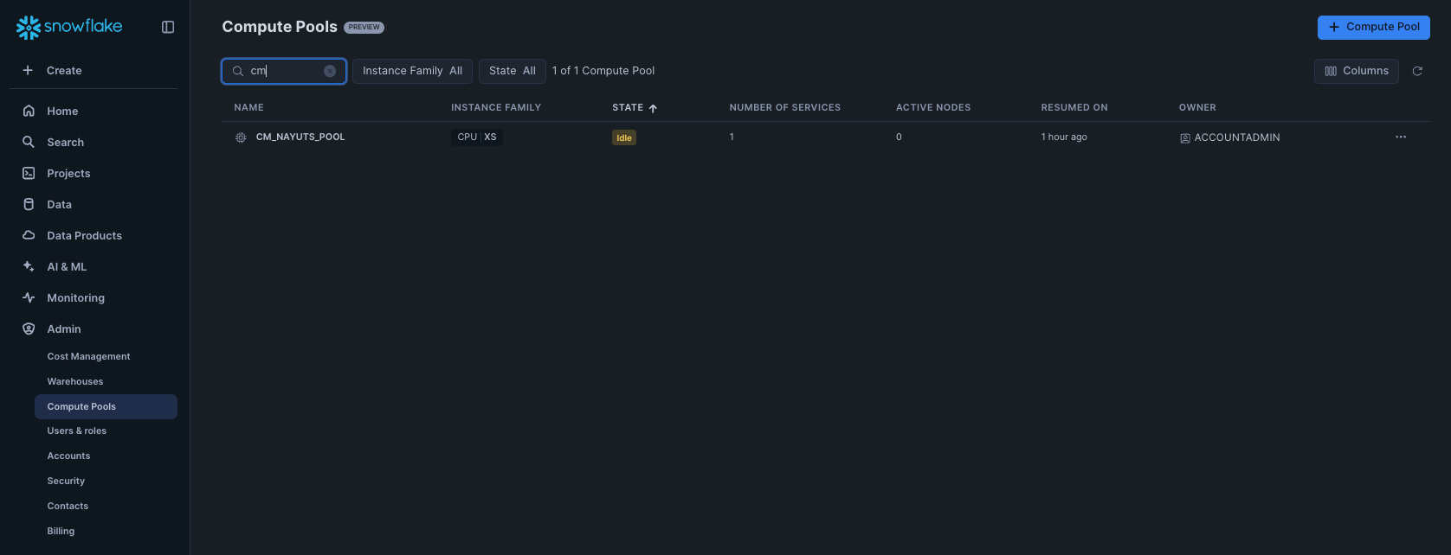This screenshot has height=555, width=1451.
Task: Click the magnifier icon in the filter box
Action: click(x=238, y=71)
